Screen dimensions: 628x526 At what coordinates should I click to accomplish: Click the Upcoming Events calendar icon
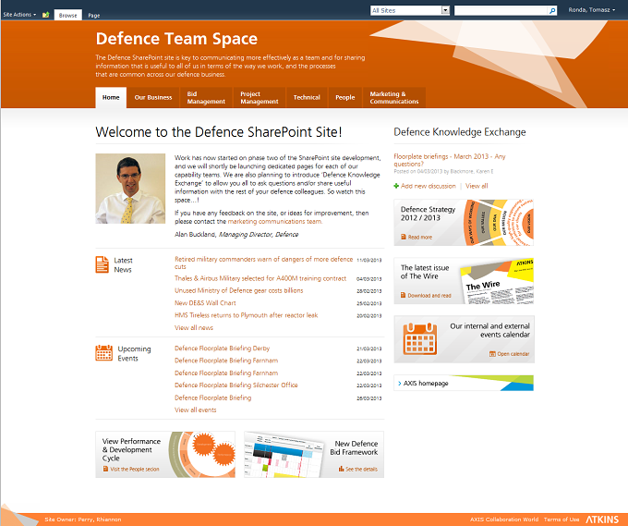pos(103,353)
